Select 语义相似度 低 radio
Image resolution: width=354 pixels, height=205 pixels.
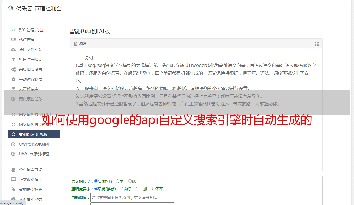(x=130, y=181)
